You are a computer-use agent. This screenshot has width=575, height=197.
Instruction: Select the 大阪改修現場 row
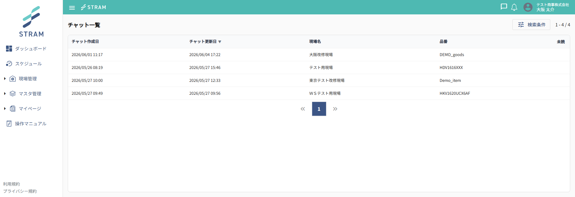[319, 55]
